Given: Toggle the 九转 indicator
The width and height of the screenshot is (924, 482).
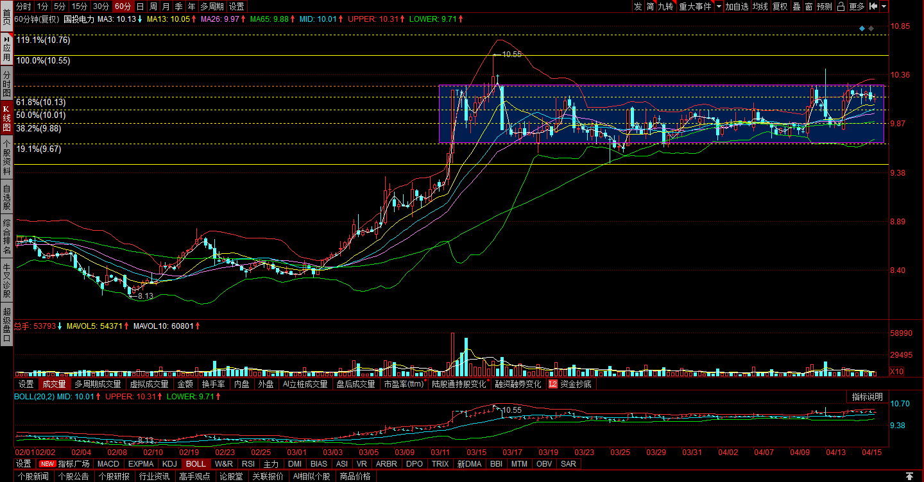Looking at the screenshot, I should click(x=667, y=6).
